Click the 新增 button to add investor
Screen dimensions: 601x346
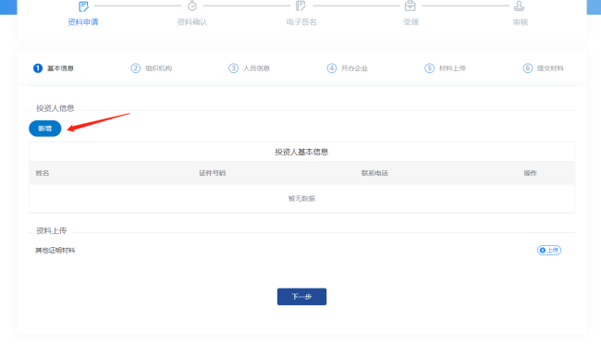click(45, 129)
